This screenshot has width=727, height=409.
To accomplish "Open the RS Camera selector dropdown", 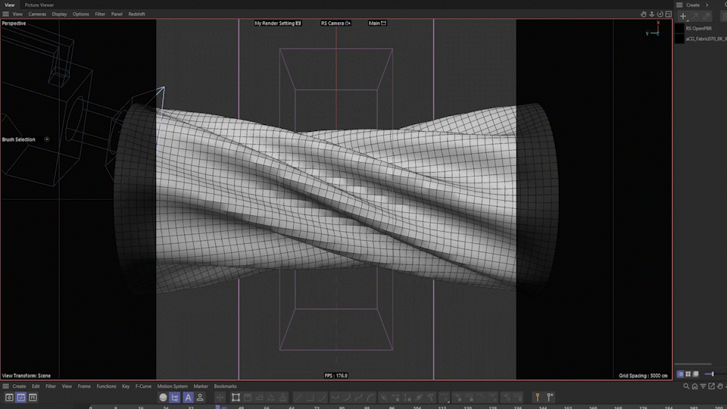I will click(335, 23).
